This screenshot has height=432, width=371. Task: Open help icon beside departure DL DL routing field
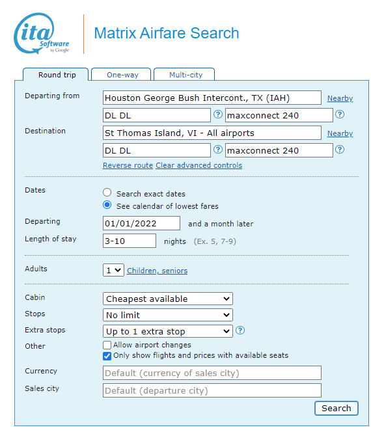point(218,115)
